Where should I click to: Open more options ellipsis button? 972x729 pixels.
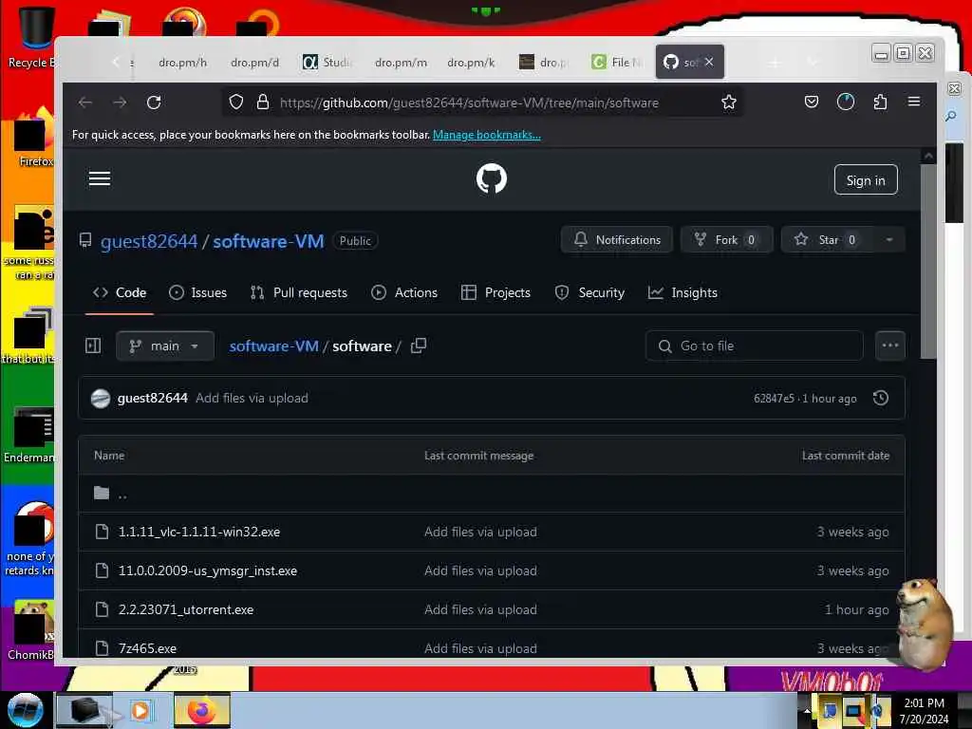tap(890, 346)
